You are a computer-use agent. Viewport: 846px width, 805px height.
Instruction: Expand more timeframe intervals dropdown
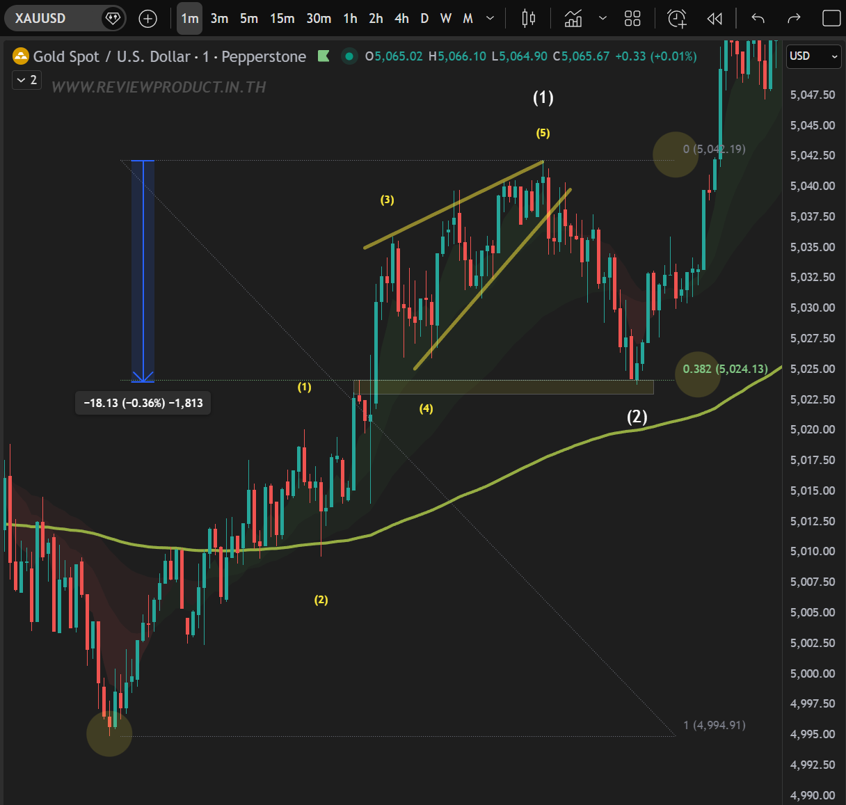tap(490, 19)
